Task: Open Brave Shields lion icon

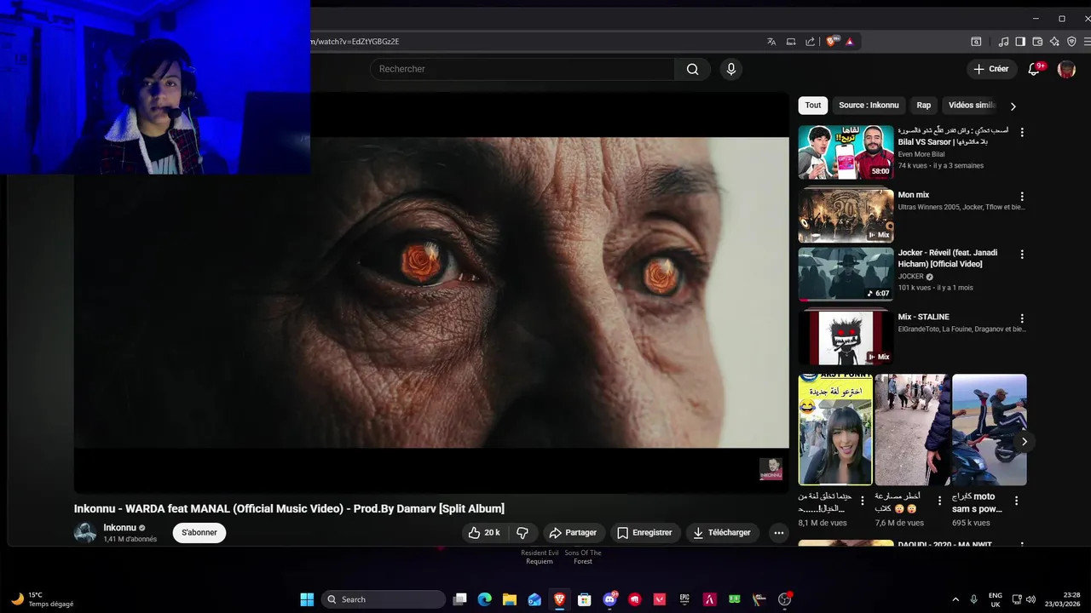Action: click(x=832, y=41)
